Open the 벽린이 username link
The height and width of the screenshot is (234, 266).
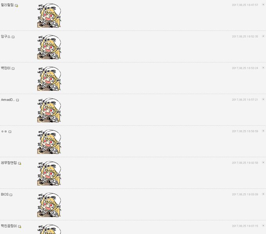(x=5, y=68)
